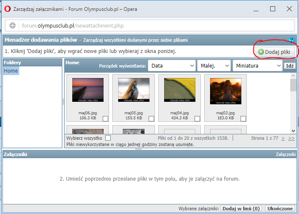Click the Idź button
Viewport: 299px width, 214px height.
click(289, 65)
